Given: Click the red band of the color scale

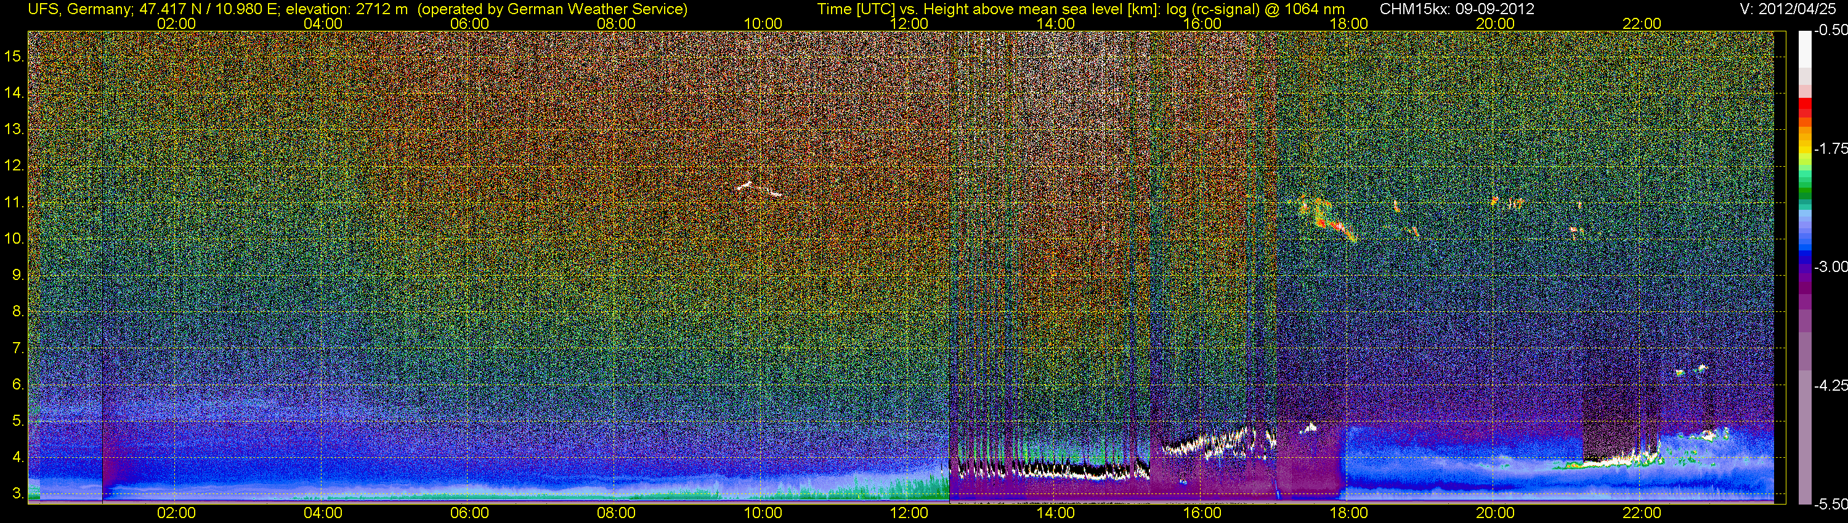Looking at the screenshot, I should [x=1805, y=108].
